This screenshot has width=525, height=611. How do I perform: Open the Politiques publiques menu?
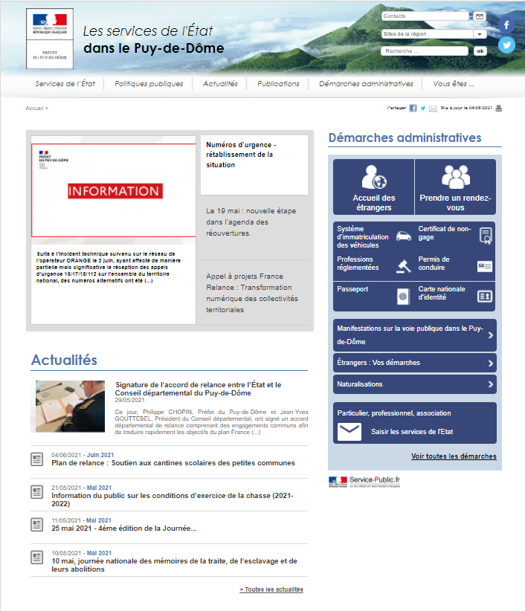coord(149,84)
